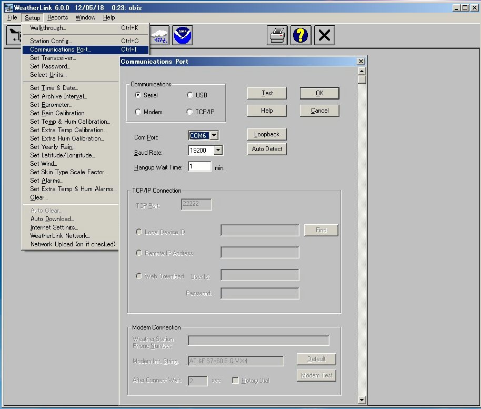This screenshot has width=481, height=409.
Task: Select the Serial radio button
Action: (138, 95)
